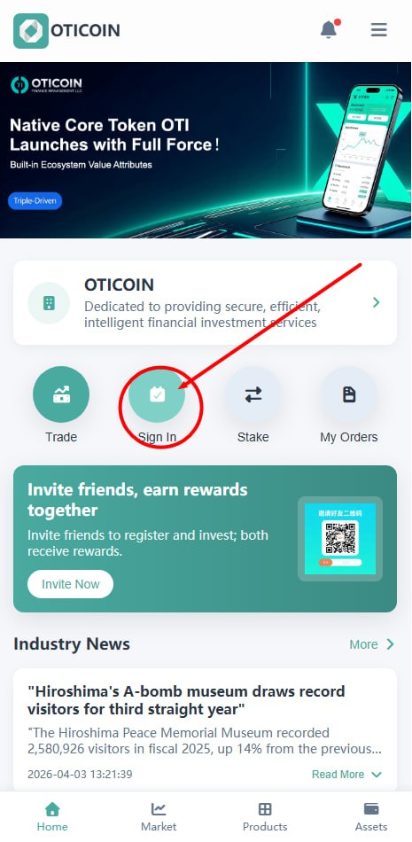Switch to the Products tab
This screenshot has height=842, width=412.
265,817
